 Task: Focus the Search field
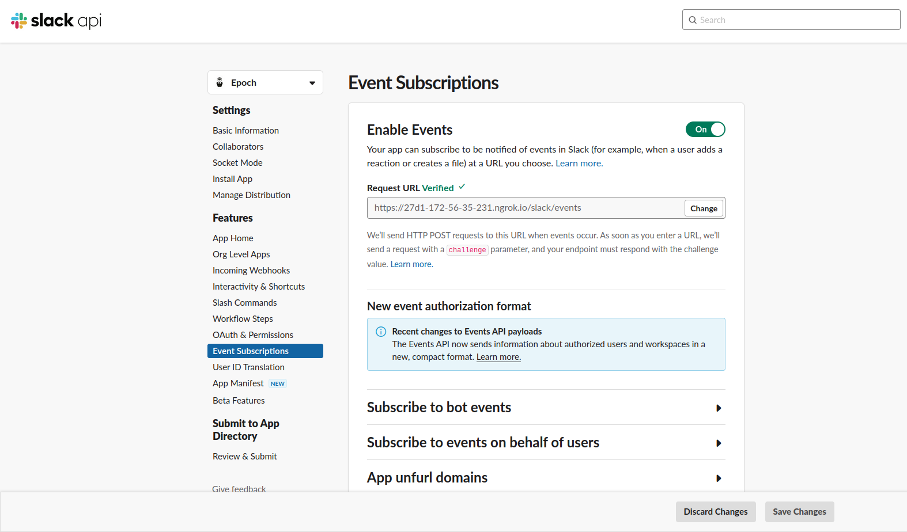(791, 20)
